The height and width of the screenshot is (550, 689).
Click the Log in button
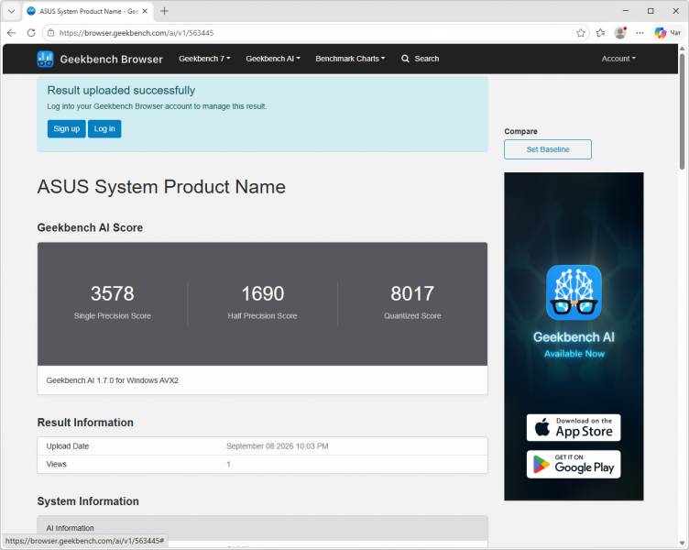[104, 128]
